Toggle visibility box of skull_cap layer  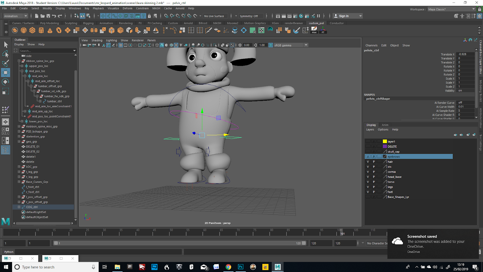tap(368, 152)
